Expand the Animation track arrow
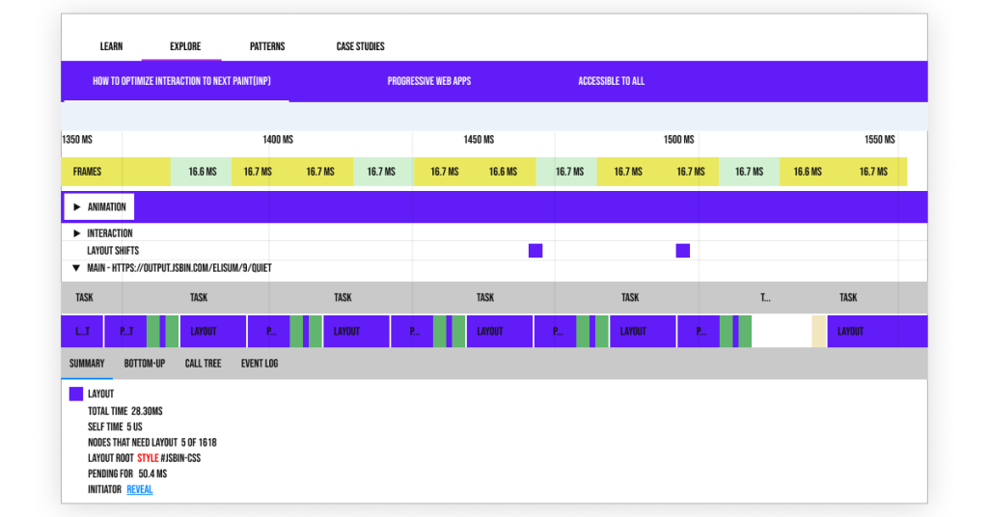988x517 pixels. (77, 207)
